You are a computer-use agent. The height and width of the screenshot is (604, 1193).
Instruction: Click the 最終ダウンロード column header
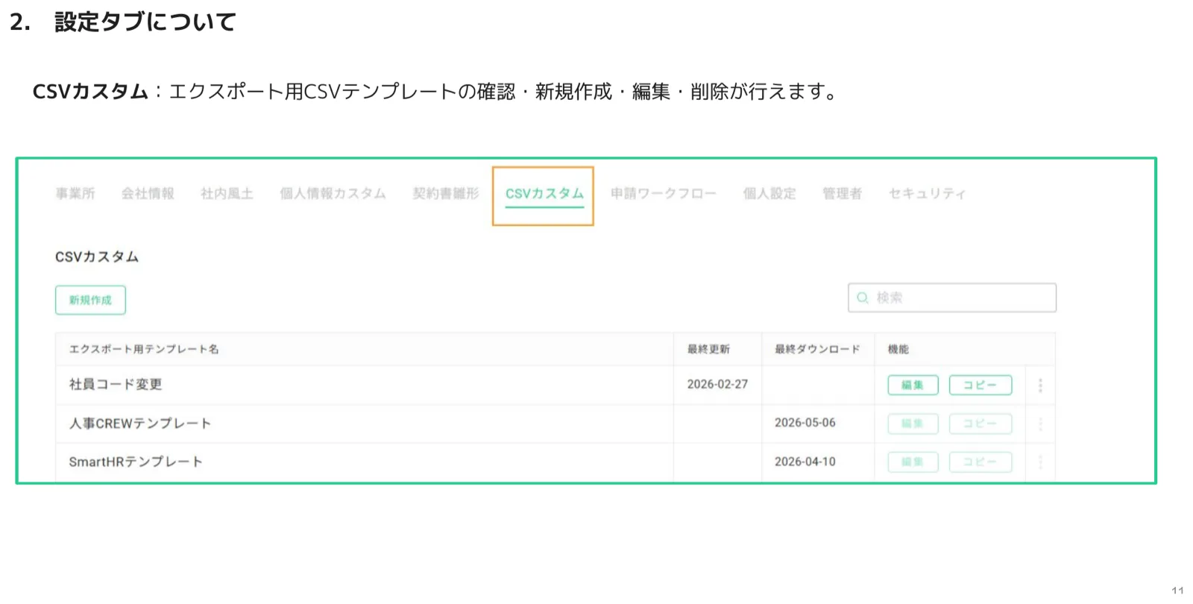point(817,349)
